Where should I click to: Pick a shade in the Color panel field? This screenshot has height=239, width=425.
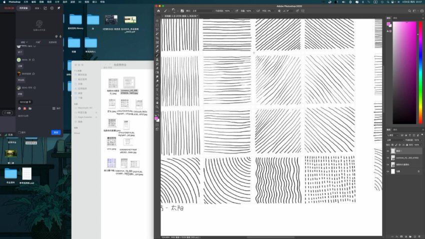[x=404, y=72]
